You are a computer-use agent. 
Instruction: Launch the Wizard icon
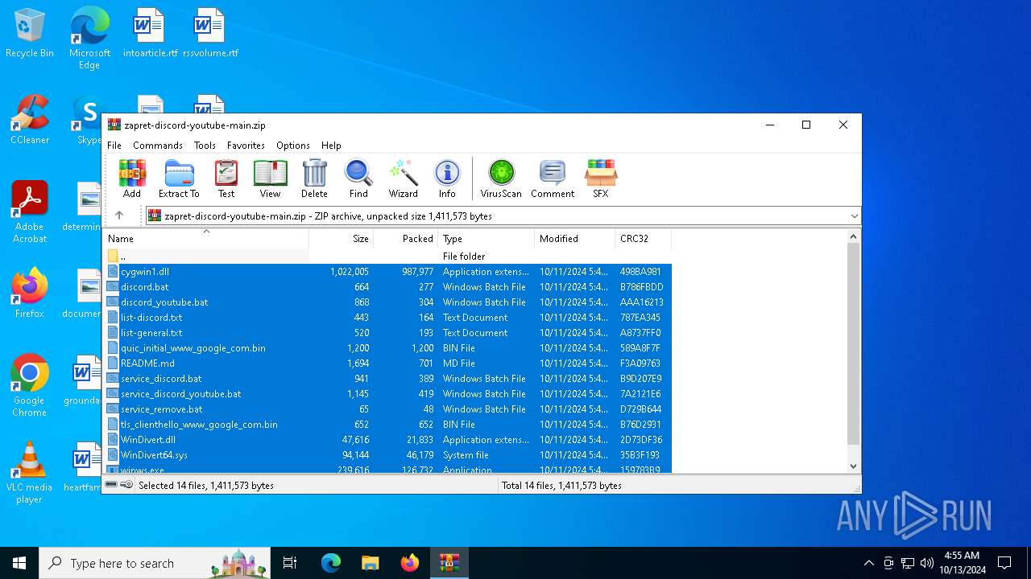403,179
